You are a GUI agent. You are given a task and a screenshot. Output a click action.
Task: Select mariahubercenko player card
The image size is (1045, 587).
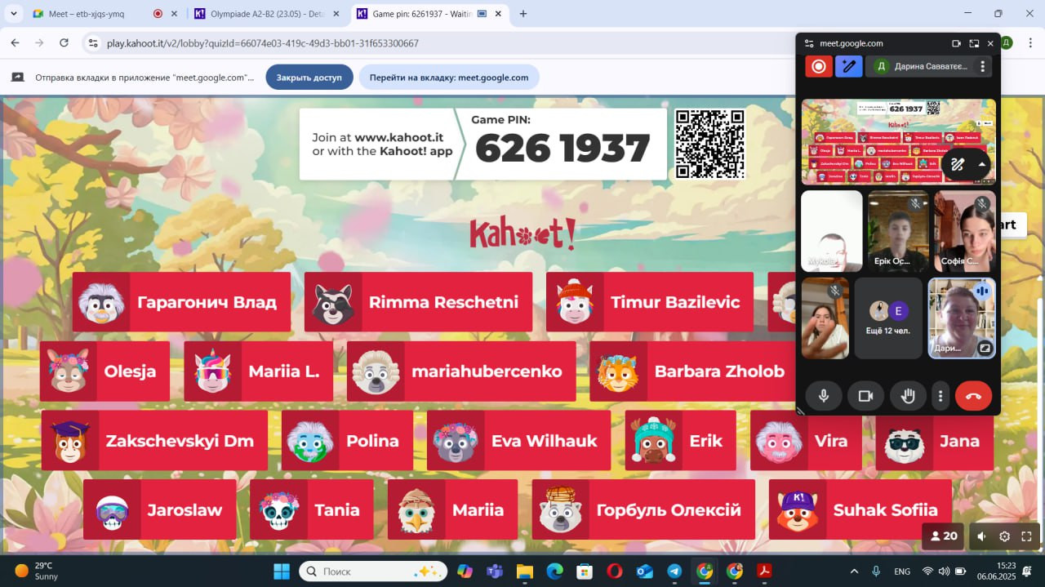(461, 371)
